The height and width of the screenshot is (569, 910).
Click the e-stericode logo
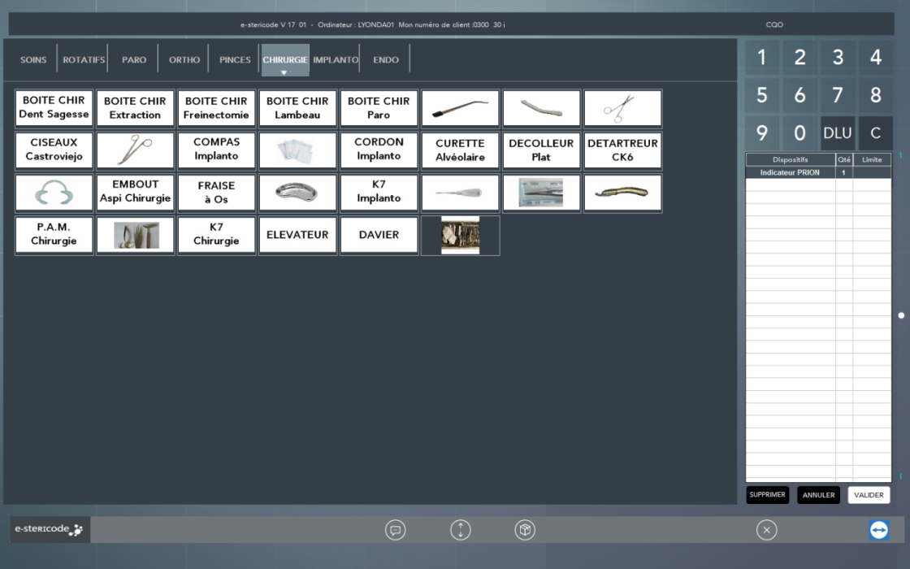click(50, 529)
